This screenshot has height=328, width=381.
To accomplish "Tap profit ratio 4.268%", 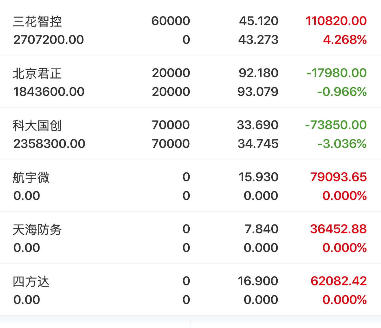I will pyautogui.click(x=345, y=40).
